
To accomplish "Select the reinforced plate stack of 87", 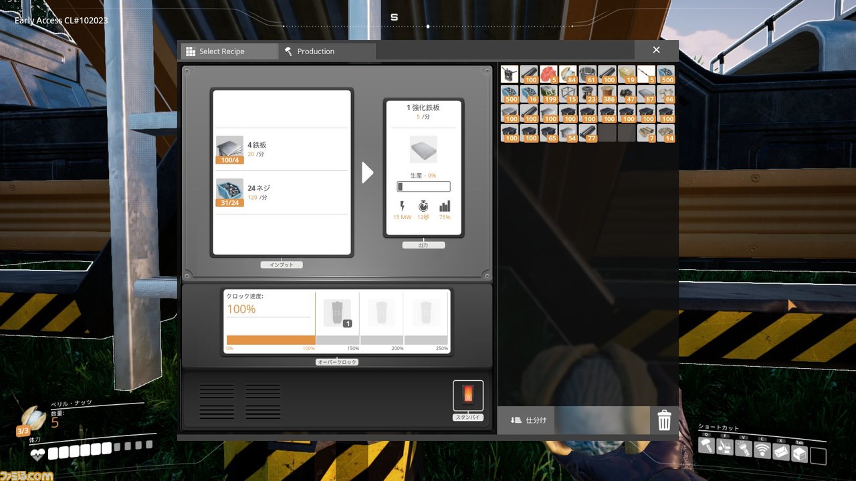I will [x=646, y=94].
